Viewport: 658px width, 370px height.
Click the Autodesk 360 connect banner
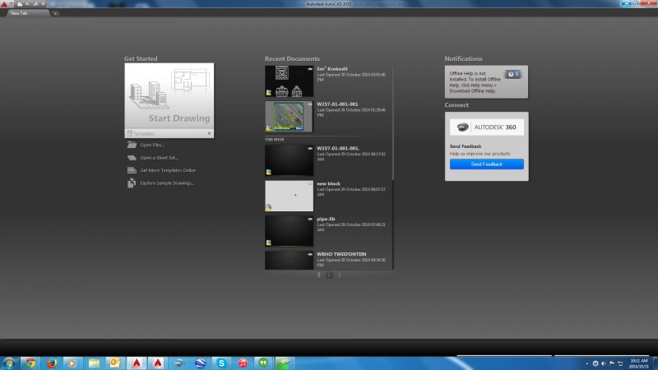486,127
